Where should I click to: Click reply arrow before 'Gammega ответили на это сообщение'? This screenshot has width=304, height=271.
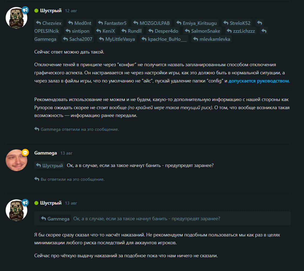pyautogui.click(x=37, y=129)
